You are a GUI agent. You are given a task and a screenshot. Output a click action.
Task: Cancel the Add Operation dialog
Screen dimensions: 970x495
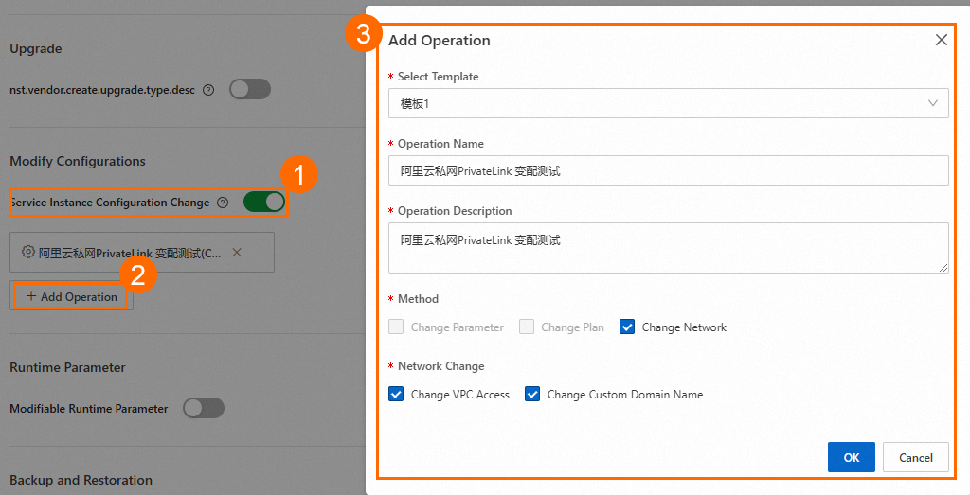pyautogui.click(x=915, y=457)
